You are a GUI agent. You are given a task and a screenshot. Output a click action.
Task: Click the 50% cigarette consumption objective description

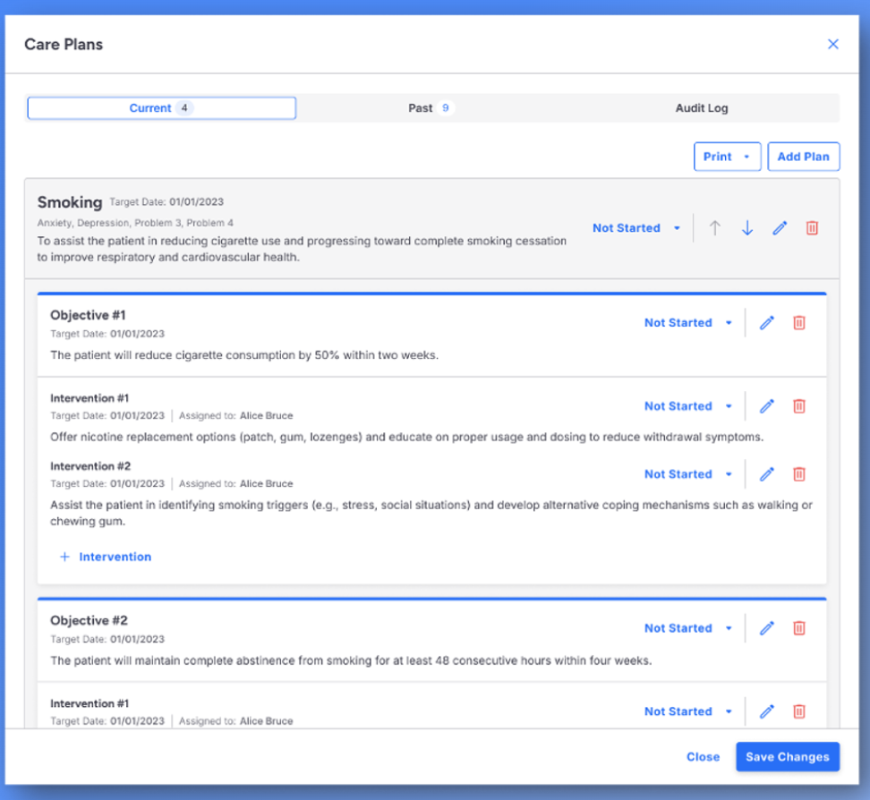[244, 355]
